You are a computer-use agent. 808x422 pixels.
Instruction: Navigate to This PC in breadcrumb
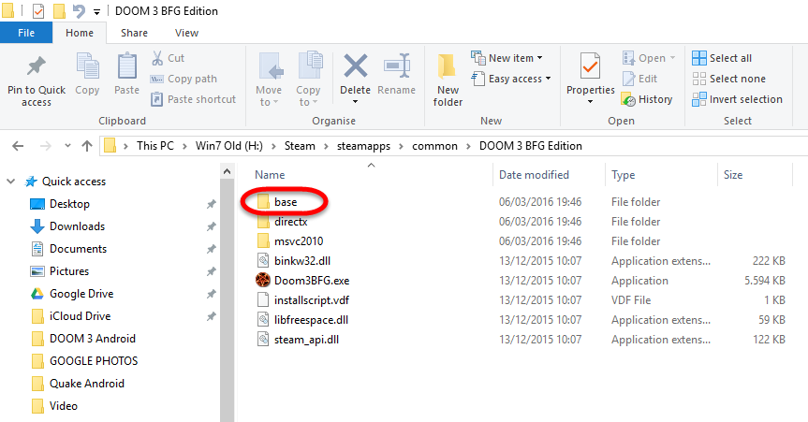tap(155, 146)
